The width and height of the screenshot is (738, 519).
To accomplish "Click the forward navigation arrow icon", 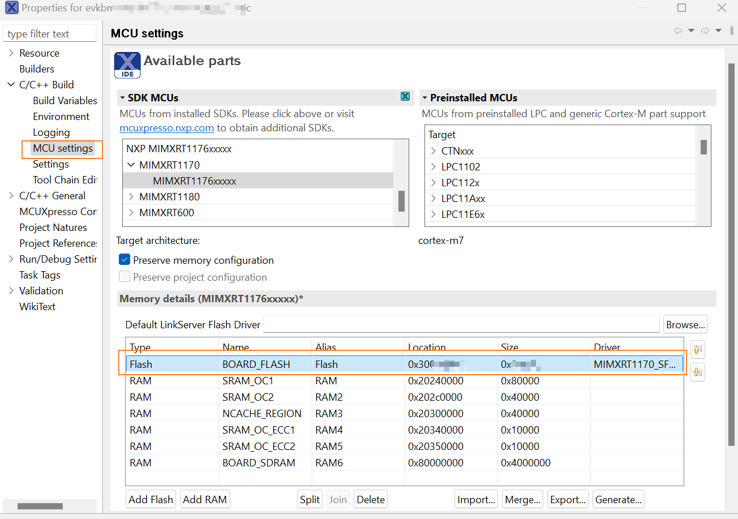I will [706, 31].
